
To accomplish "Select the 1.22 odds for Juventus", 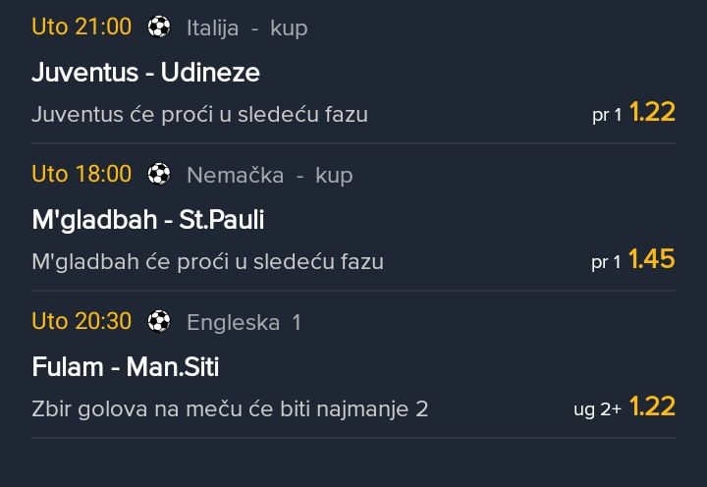I will (652, 112).
